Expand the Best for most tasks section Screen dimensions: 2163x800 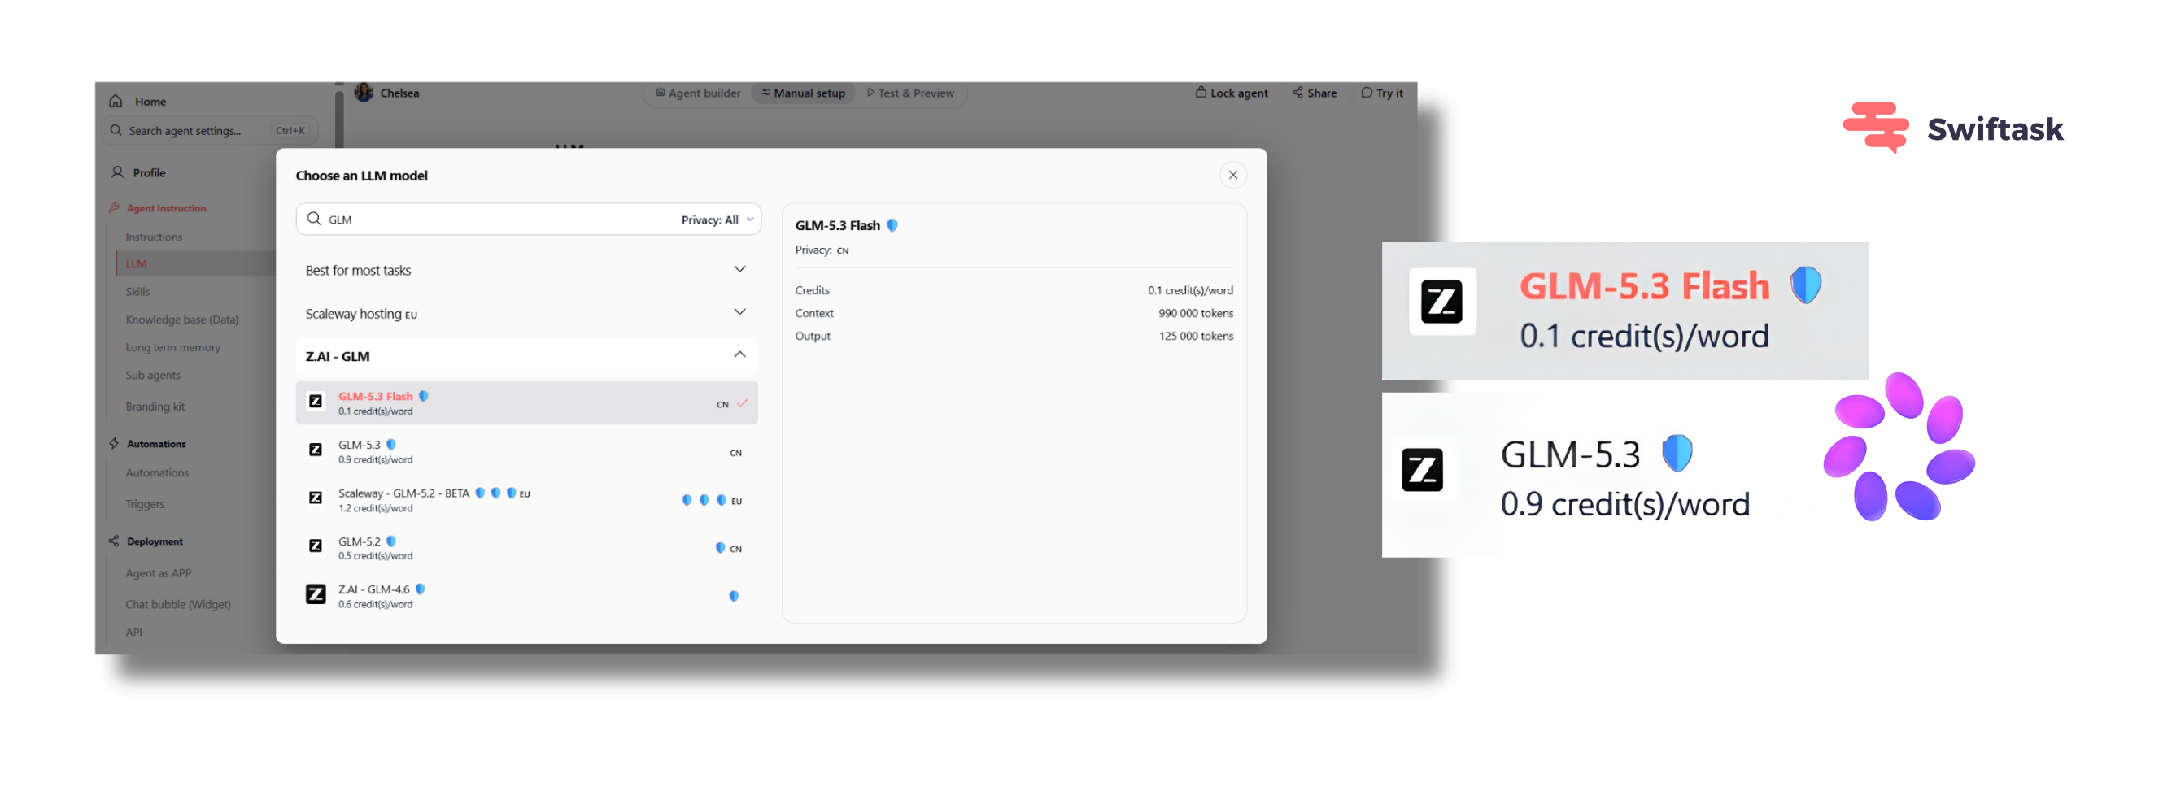pyautogui.click(x=526, y=270)
